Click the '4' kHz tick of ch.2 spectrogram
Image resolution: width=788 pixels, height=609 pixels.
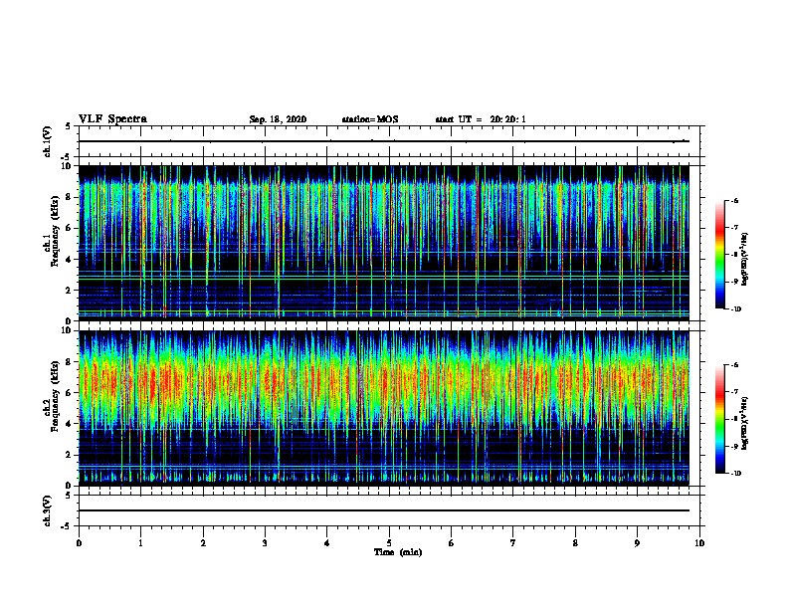[70, 424]
